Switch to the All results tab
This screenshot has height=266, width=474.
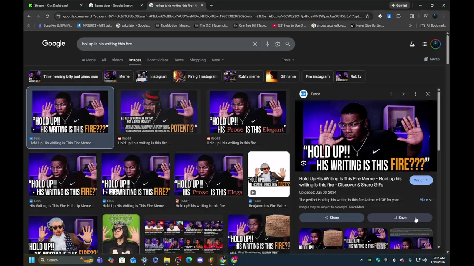[x=104, y=60]
